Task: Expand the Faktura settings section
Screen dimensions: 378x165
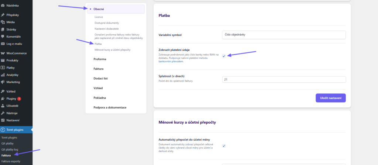Action: click(98, 69)
